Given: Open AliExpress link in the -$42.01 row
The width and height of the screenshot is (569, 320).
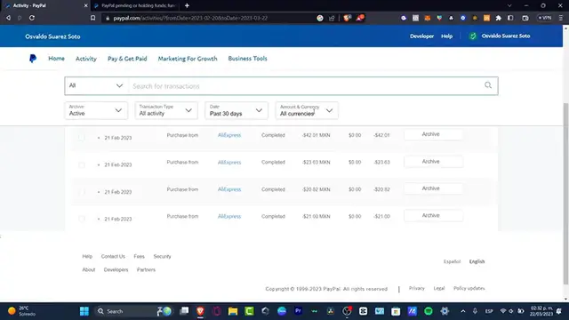Looking at the screenshot, I should coord(229,135).
